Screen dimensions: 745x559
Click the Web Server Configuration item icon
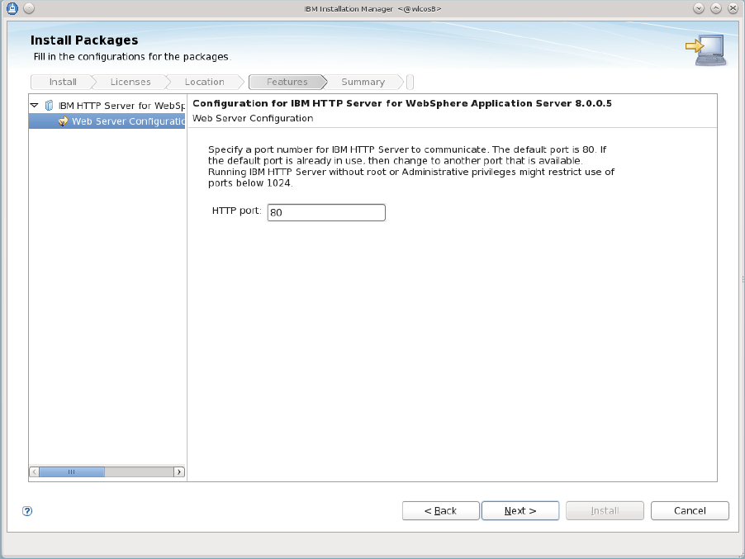point(63,121)
